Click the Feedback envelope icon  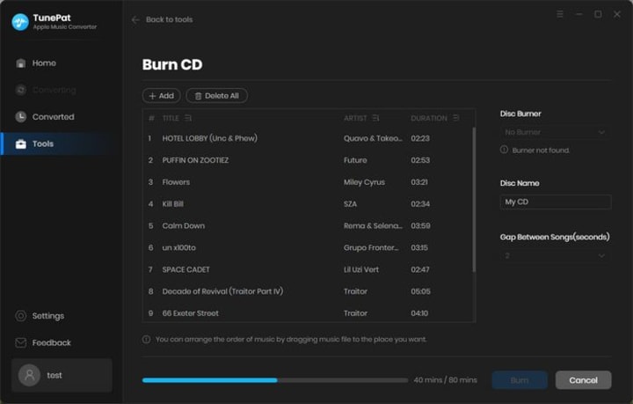[20, 342]
